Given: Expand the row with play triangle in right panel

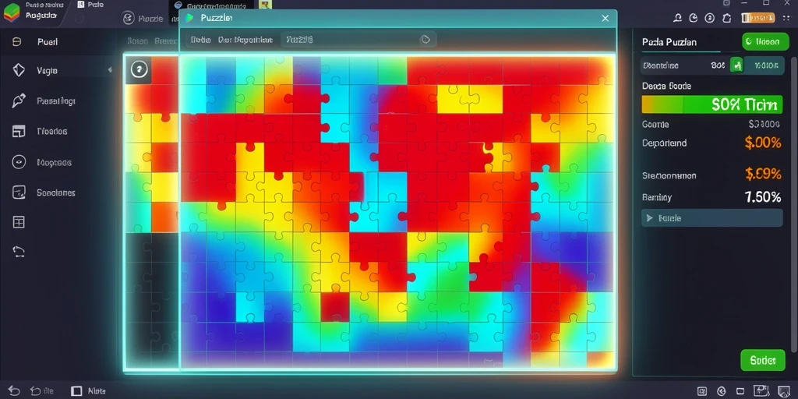Looking at the screenshot, I should [x=712, y=218].
